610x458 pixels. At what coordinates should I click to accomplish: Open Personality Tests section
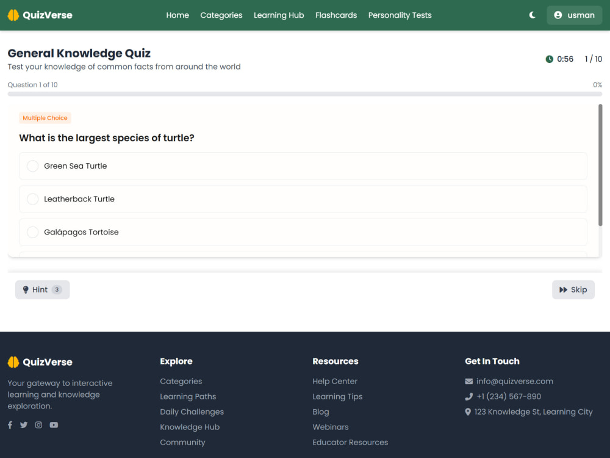pos(400,15)
